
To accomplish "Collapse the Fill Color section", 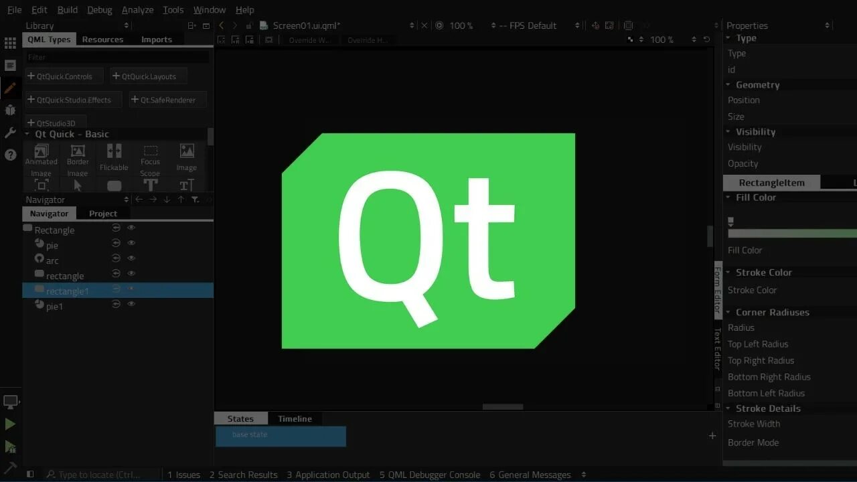I will pyautogui.click(x=728, y=197).
